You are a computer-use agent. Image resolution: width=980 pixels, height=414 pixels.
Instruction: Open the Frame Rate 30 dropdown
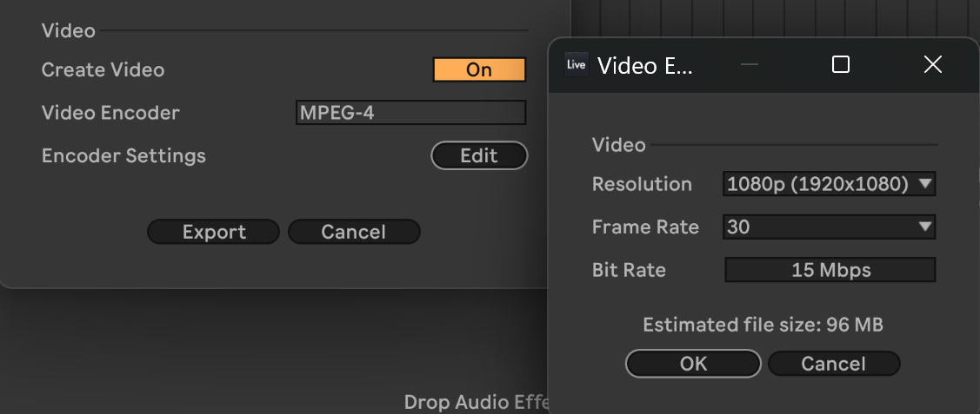[x=829, y=227]
